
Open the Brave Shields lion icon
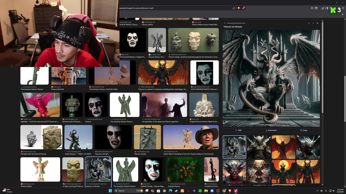238,8
